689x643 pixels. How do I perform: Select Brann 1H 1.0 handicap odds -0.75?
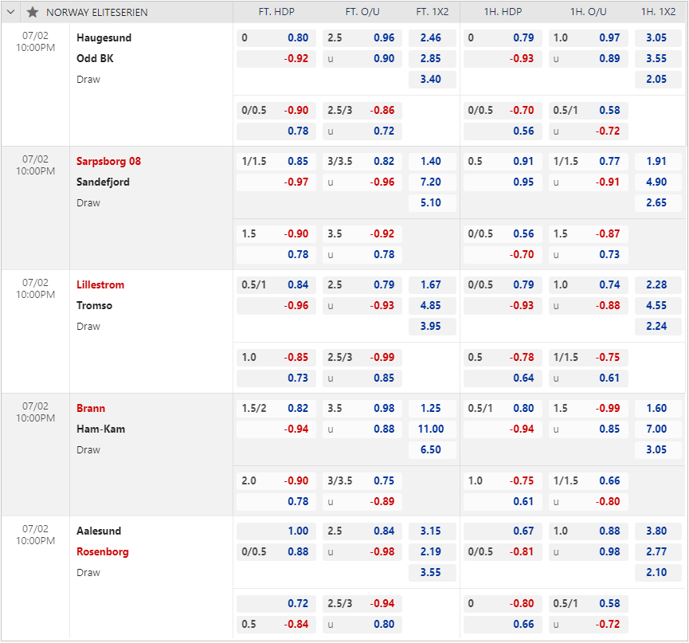[503, 480]
